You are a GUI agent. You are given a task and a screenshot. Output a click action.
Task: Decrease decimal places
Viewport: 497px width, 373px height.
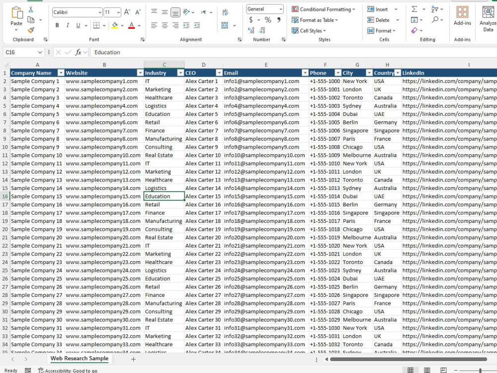[262, 30]
